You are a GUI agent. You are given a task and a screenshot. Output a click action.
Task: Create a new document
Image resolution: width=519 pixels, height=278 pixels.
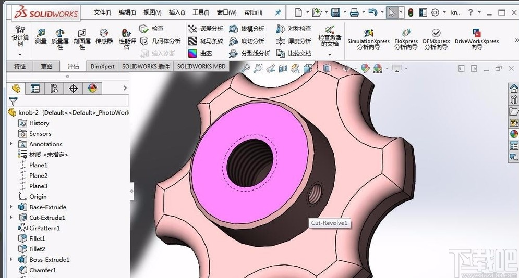pos(298,12)
